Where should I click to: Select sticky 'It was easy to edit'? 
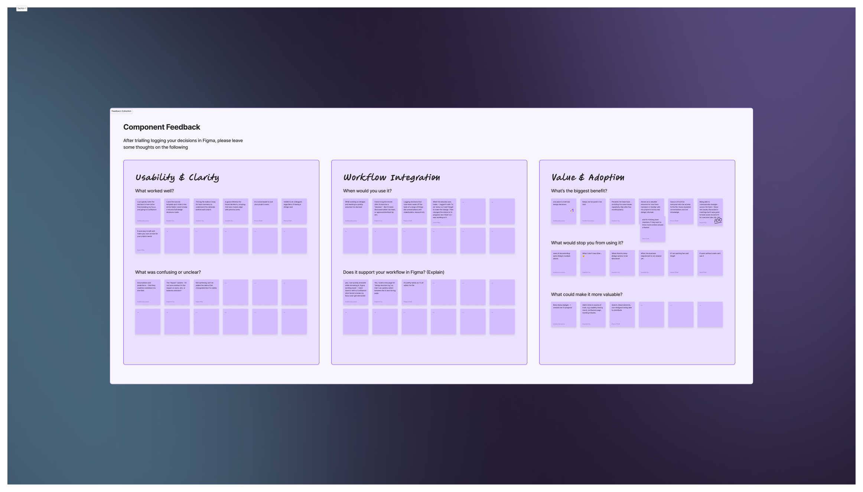tap(147, 241)
